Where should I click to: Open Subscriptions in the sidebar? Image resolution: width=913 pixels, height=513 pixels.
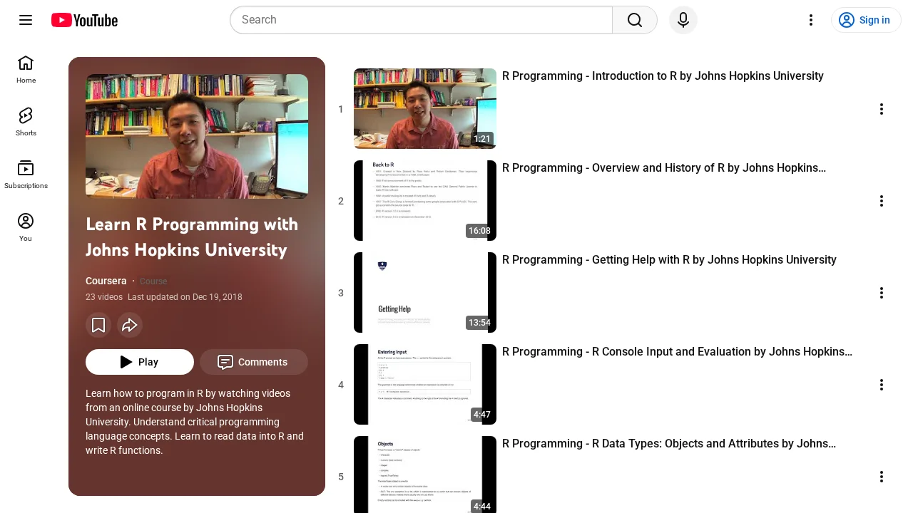click(26, 175)
